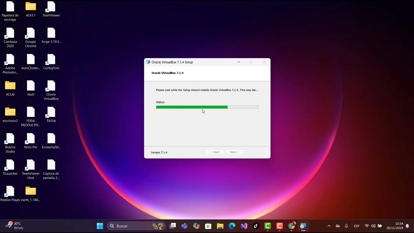414x233 pixels.
Task: Switch to Google Chrome in the taskbar
Action: [x=291, y=226]
